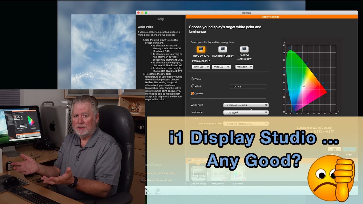This screenshot has height=204, width=363.
Task: Click the 'White Point' help section heading
Action: pyautogui.click(x=145, y=27)
